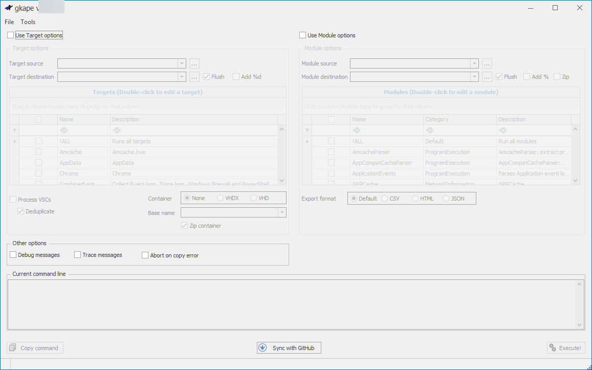Open the Base name dropdown

click(282, 212)
